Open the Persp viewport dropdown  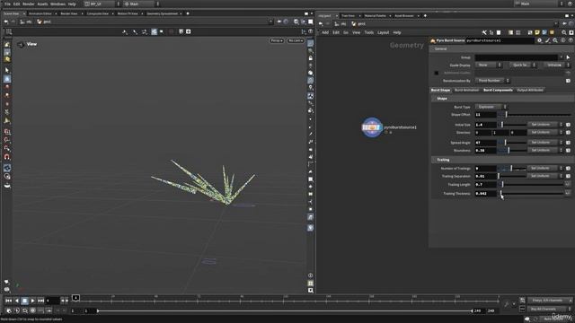277,40
